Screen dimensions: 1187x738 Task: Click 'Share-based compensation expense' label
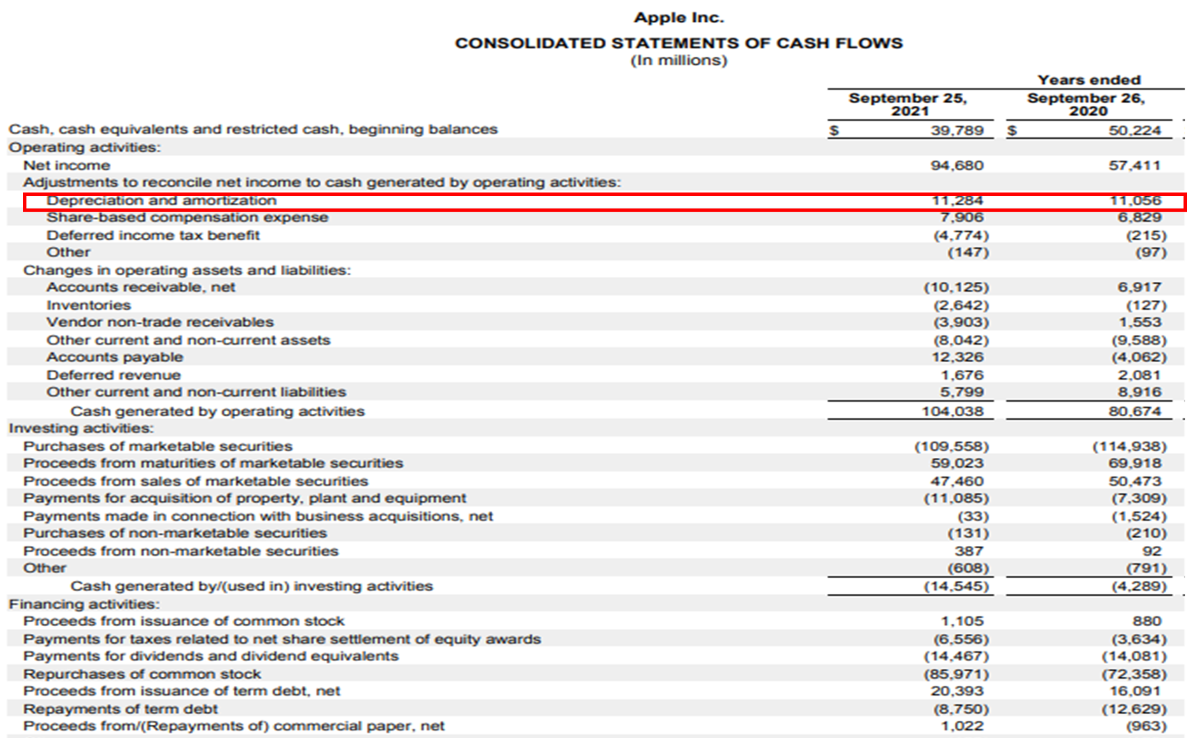[x=187, y=218]
